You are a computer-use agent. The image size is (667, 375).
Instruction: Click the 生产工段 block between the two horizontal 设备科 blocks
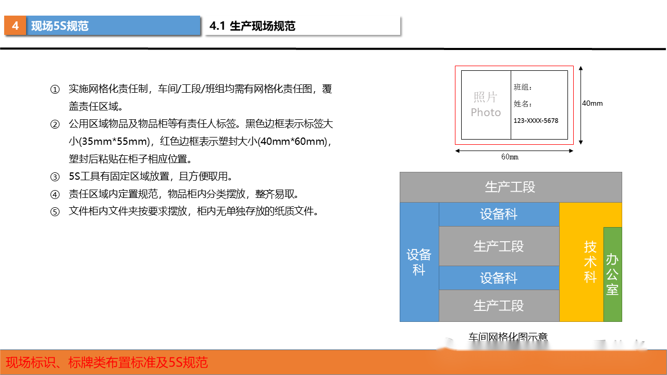pyautogui.click(x=499, y=246)
